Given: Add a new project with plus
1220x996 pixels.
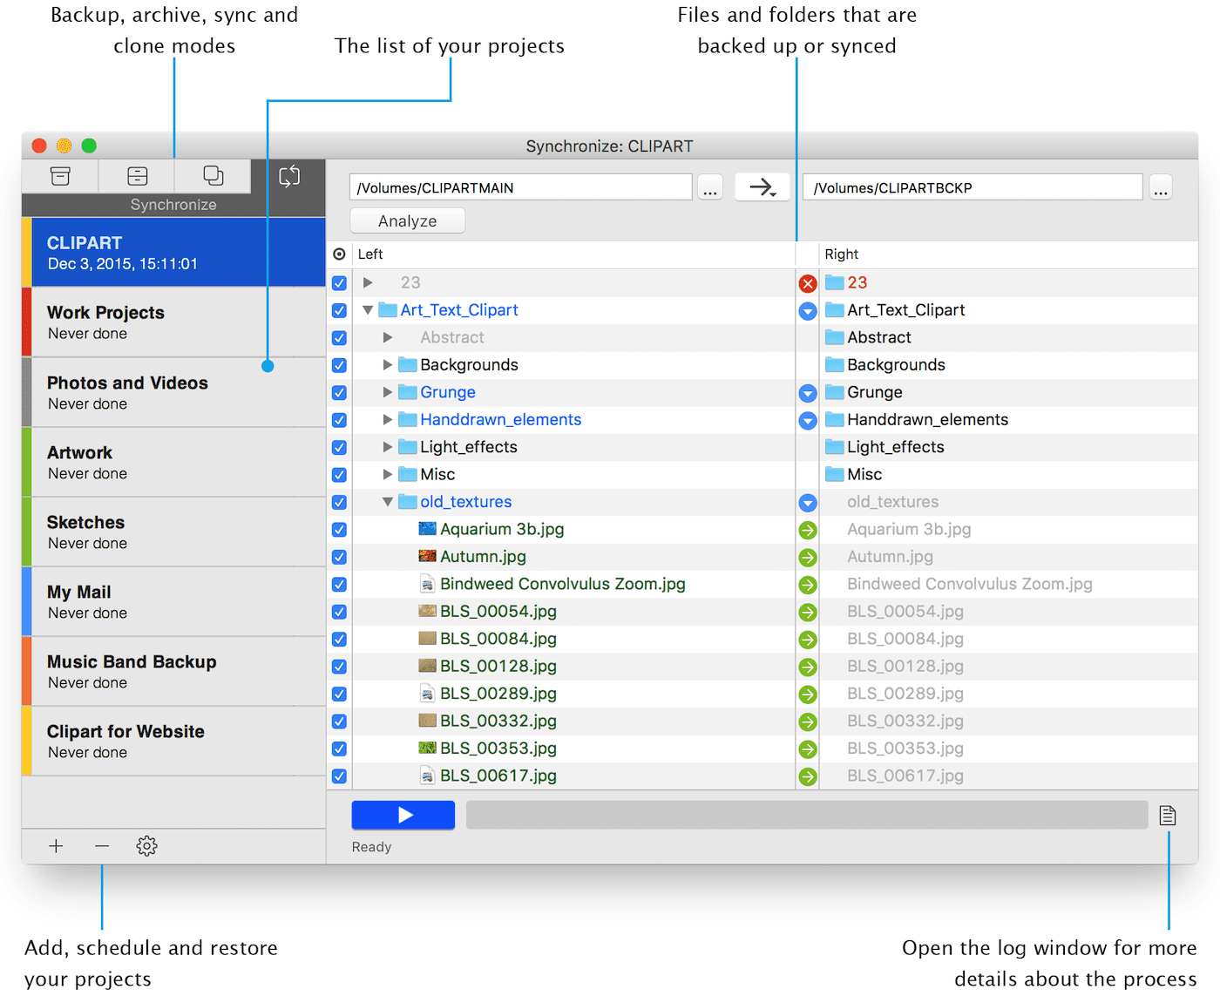Looking at the screenshot, I should [x=56, y=846].
